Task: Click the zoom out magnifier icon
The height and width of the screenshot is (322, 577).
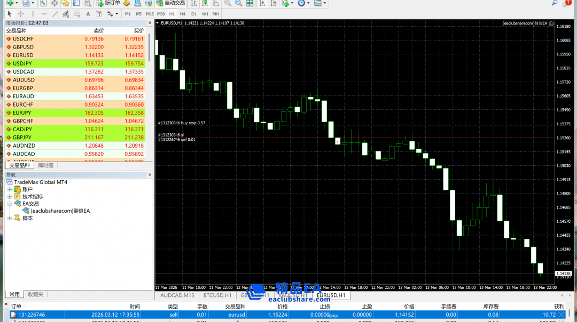Action: coord(238,3)
